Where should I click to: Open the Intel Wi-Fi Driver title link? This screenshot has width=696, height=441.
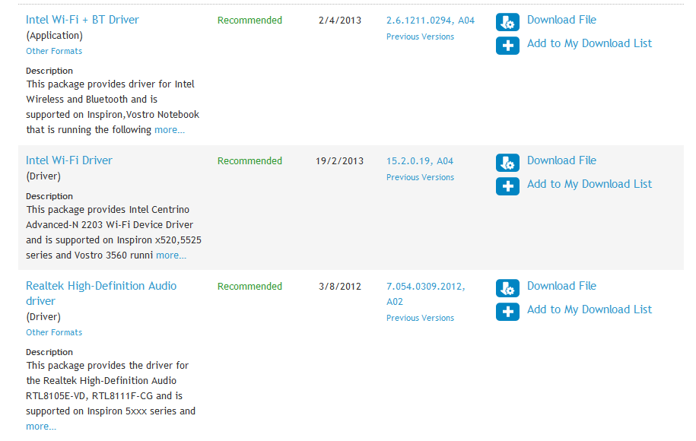click(x=68, y=160)
